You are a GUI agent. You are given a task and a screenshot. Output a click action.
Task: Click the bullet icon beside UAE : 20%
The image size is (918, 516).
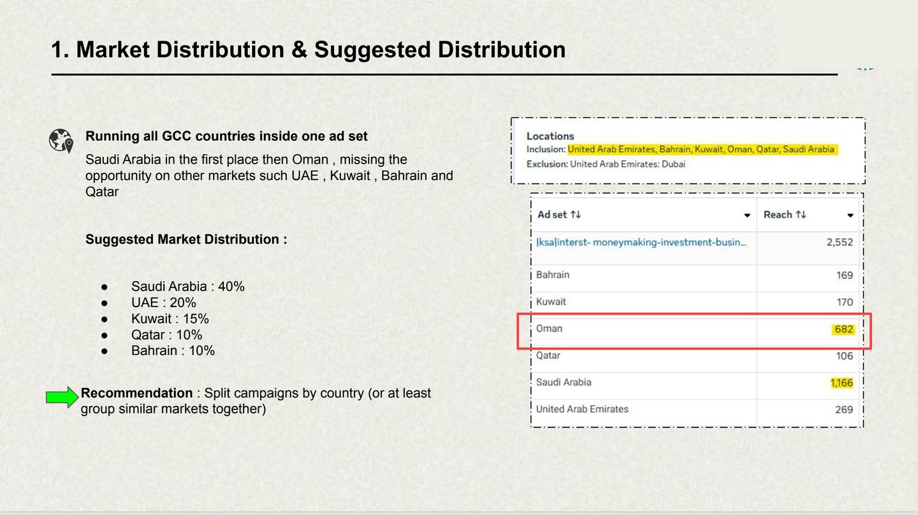click(106, 303)
